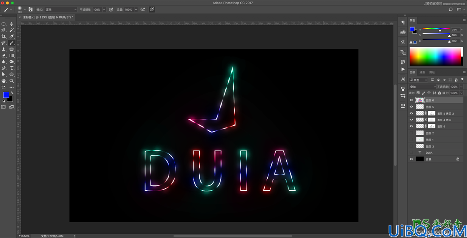Select the Path Selection tool
The width and height of the screenshot is (467, 238).
click(4, 74)
